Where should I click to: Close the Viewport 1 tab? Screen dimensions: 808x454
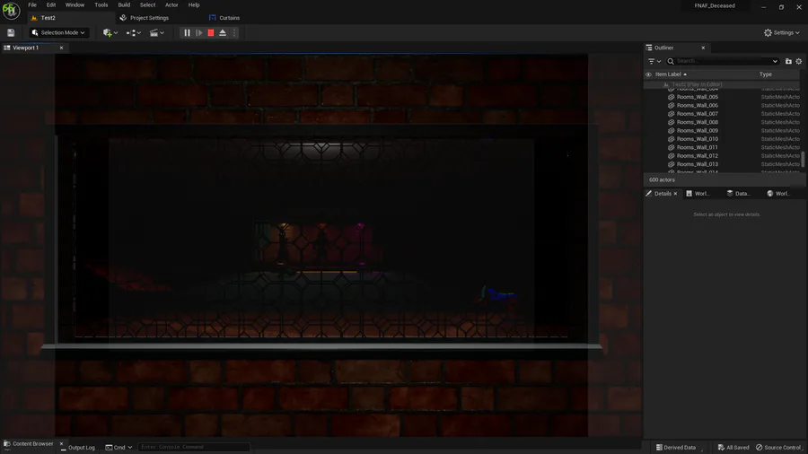(x=61, y=48)
